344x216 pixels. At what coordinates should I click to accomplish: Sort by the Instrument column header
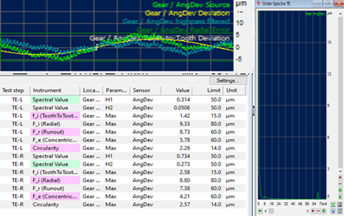point(55,90)
